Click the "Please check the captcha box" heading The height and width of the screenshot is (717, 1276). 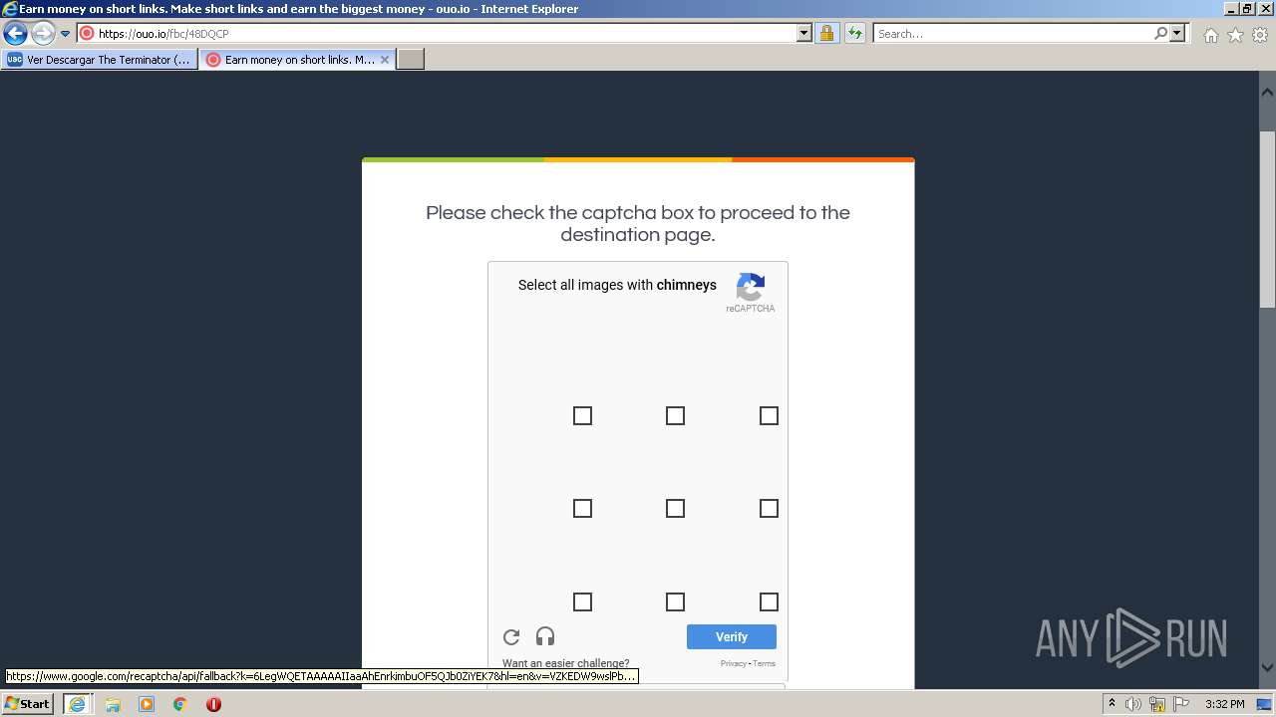638,224
